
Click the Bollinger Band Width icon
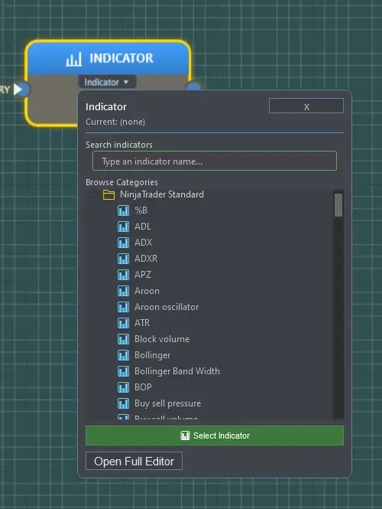tap(123, 371)
